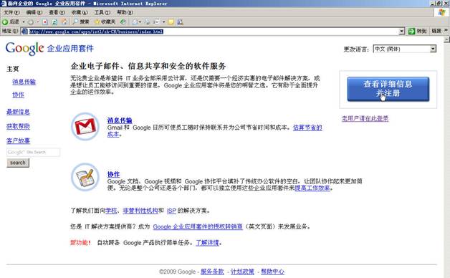The width and height of the screenshot is (450, 278).
Task: Click the blue 查看详细信息并注册 button
Action: 388,89
